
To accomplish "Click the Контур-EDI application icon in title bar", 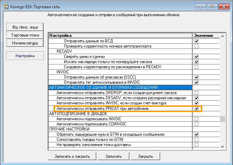I will click(x=6, y=7).
